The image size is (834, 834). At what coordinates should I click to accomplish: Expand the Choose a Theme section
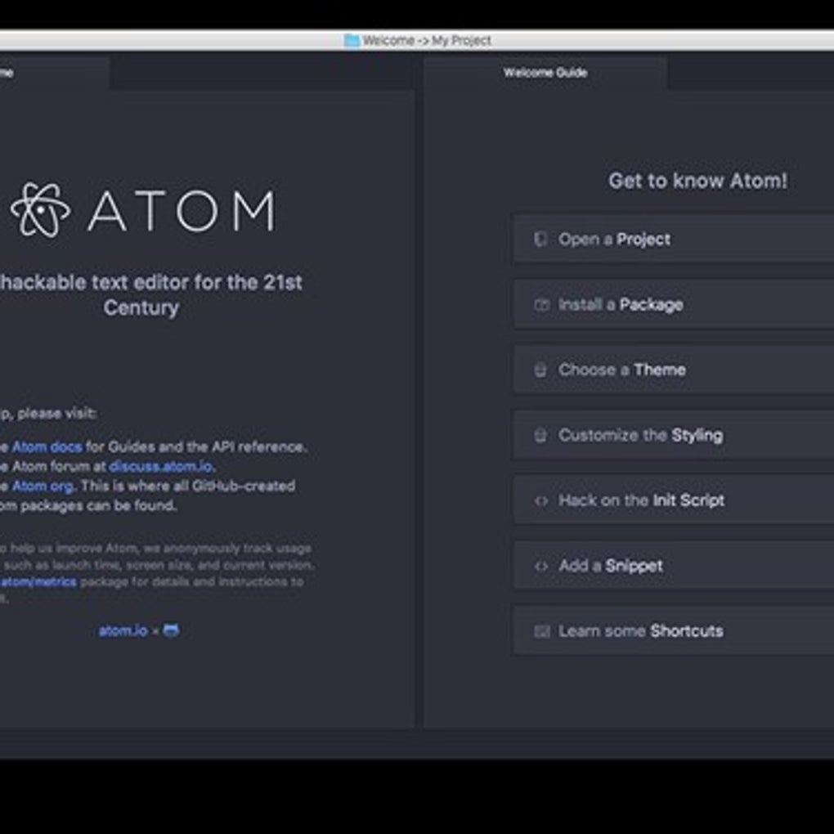pyautogui.click(x=674, y=370)
